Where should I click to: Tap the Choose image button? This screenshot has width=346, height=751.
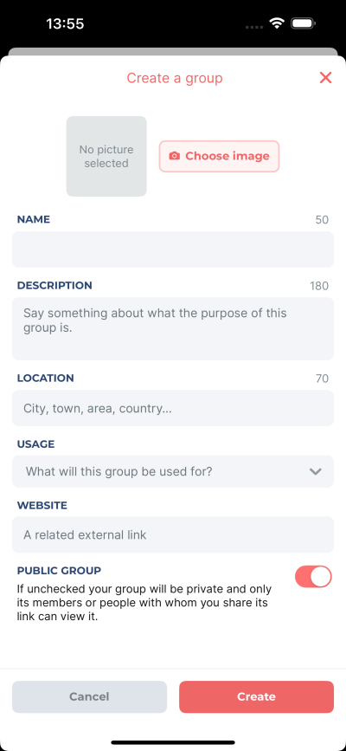pos(219,156)
